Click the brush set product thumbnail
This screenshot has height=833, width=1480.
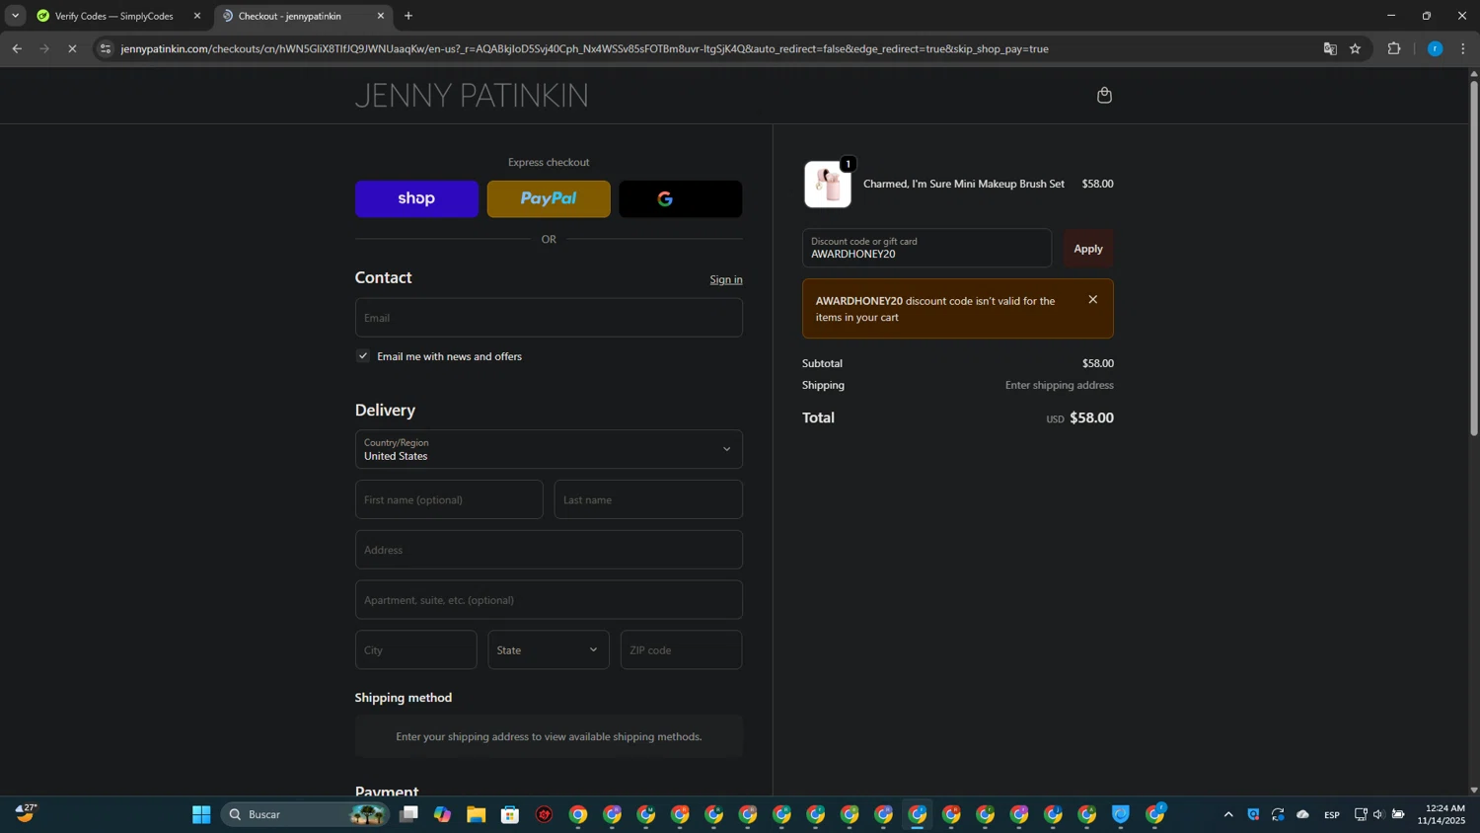(x=827, y=185)
